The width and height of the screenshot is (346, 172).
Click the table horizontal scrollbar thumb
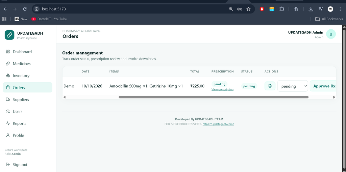point(214,97)
